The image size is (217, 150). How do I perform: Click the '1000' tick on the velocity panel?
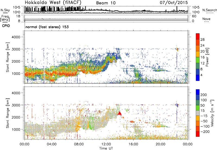click(x=16, y=129)
